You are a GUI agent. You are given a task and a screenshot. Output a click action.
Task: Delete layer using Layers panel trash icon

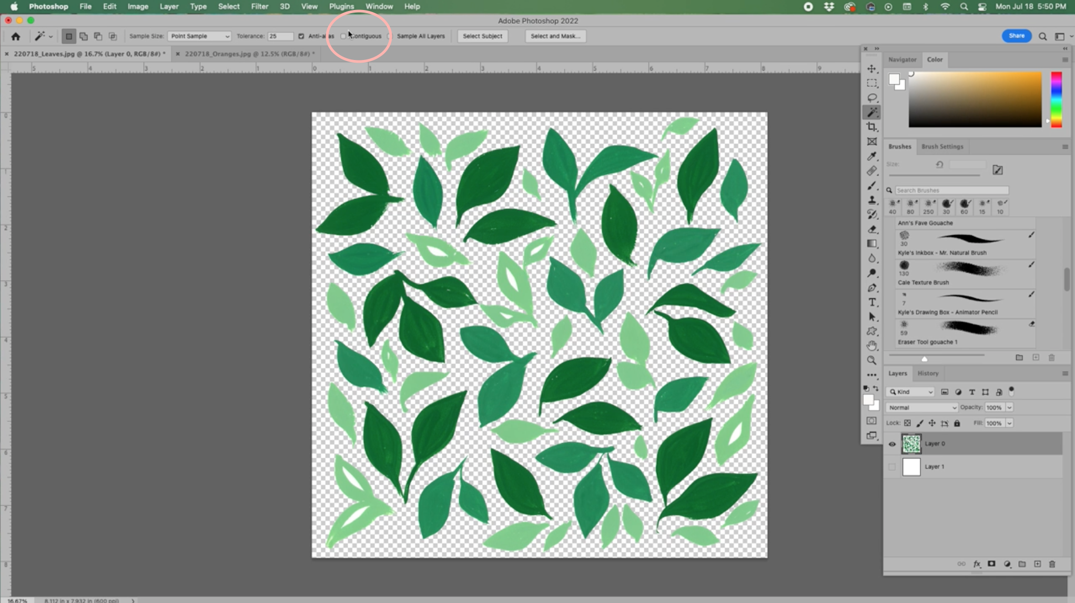1052,564
